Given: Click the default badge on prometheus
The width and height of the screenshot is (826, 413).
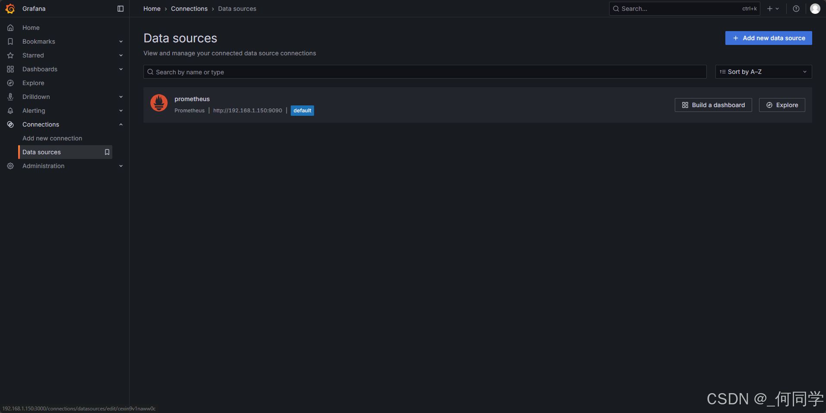Looking at the screenshot, I should coord(302,111).
